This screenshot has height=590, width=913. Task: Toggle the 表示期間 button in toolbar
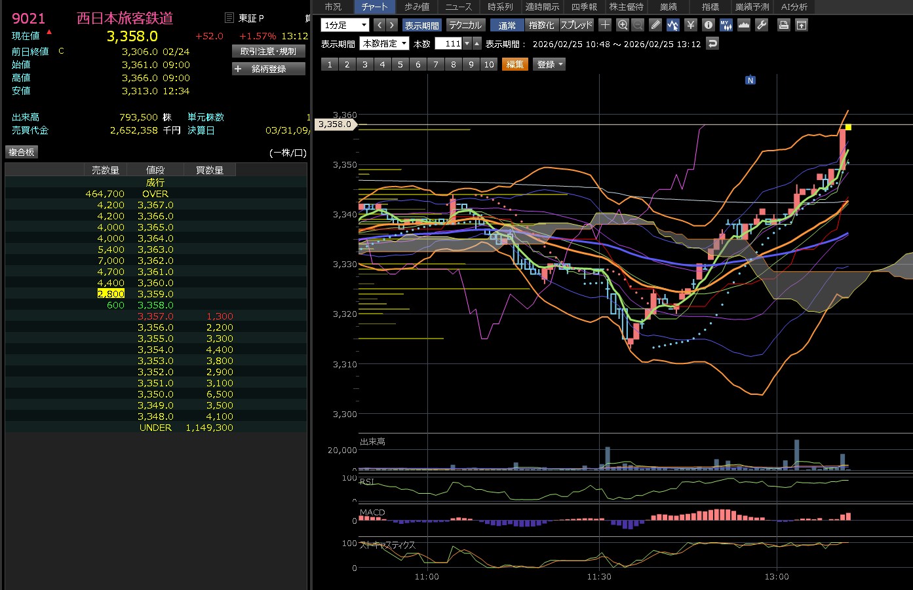click(421, 25)
